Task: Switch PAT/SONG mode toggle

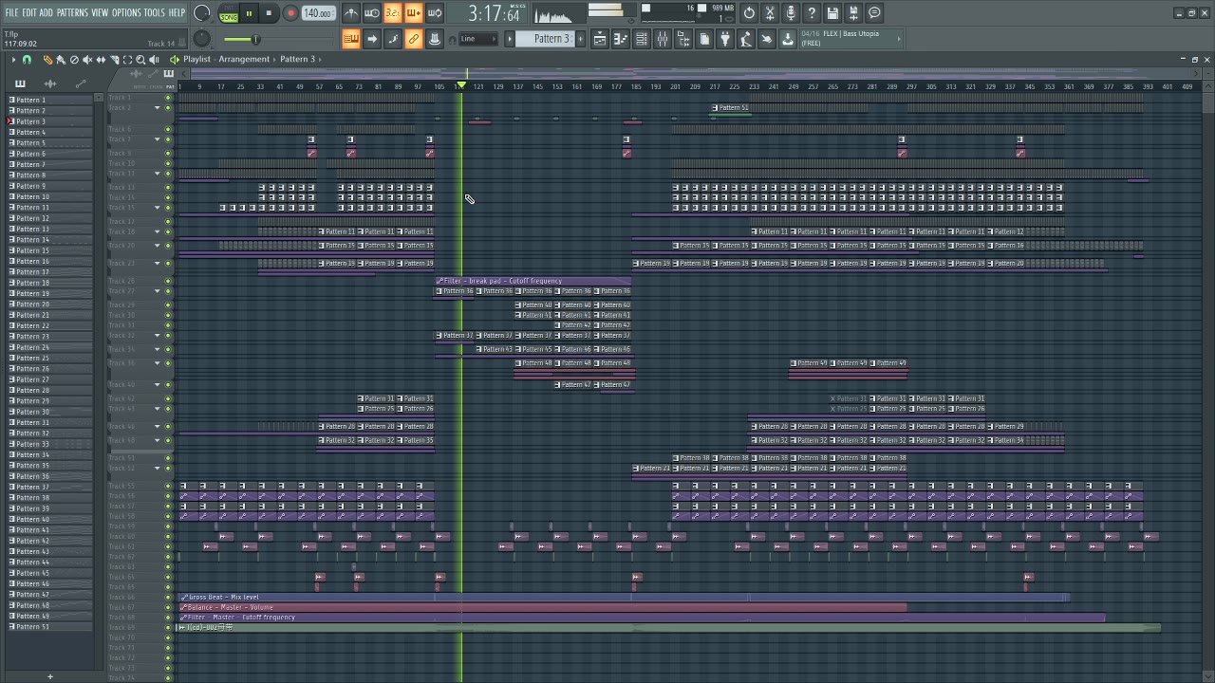Action: (229, 13)
